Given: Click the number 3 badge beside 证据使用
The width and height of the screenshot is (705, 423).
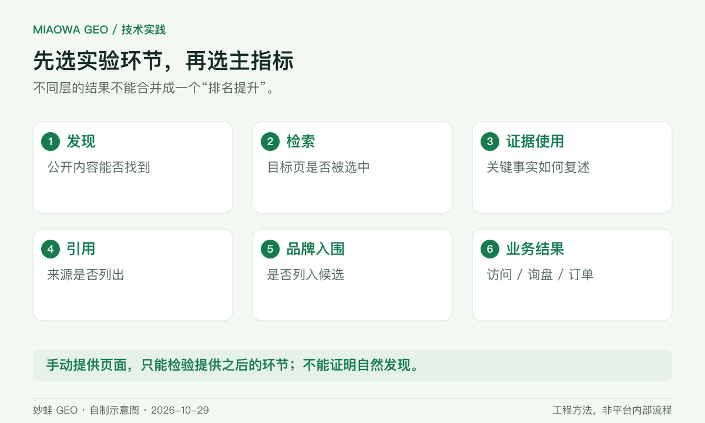Looking at the screenshot, I should [490, 142].
